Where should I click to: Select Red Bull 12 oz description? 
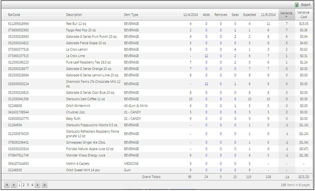coord(76,24)
